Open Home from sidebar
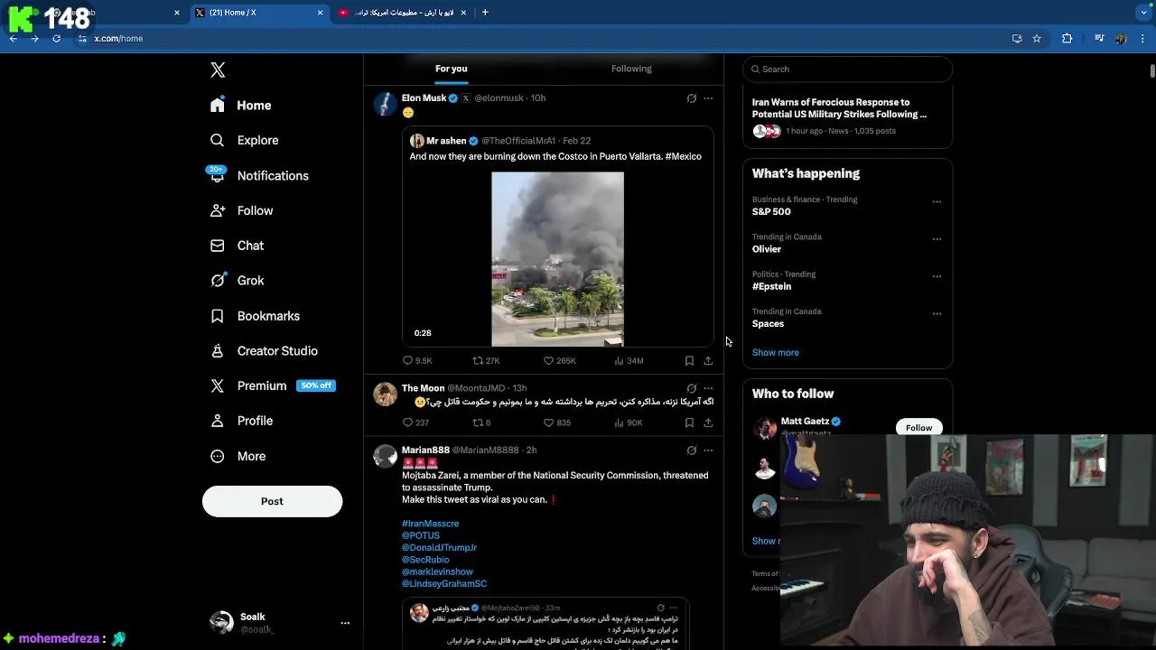Image resolution: width=1156 pixels, height=650 pixels. [x=240, y=106]
